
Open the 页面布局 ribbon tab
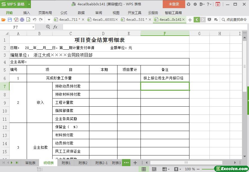[45, 13]
